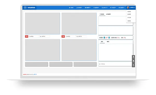Select the bottom-left video preview panel
This screenshot has height=95, width=156.
tap(42, 50)
